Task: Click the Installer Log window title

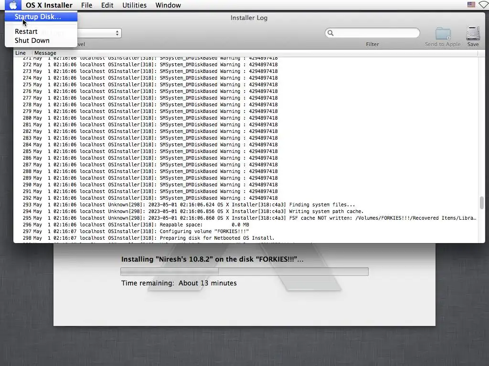Action: point(249,18)
